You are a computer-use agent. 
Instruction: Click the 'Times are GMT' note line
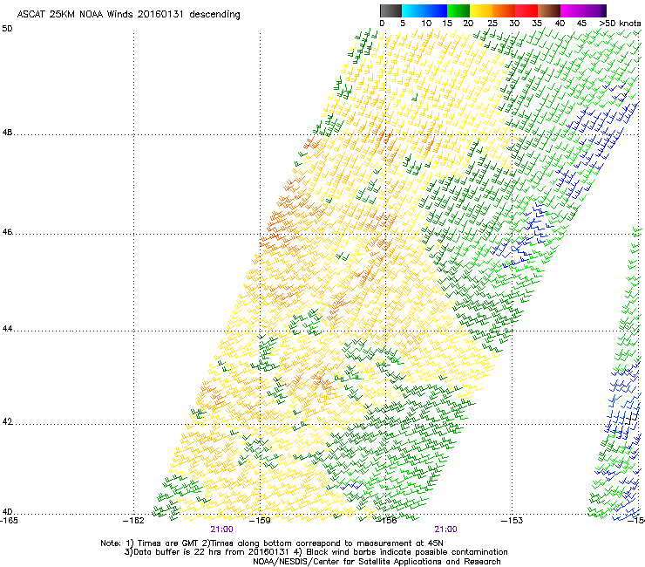(x=272, y=543)
